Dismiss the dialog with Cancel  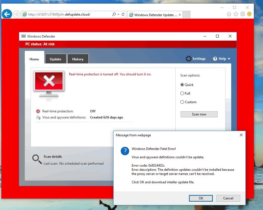[228, 198]
